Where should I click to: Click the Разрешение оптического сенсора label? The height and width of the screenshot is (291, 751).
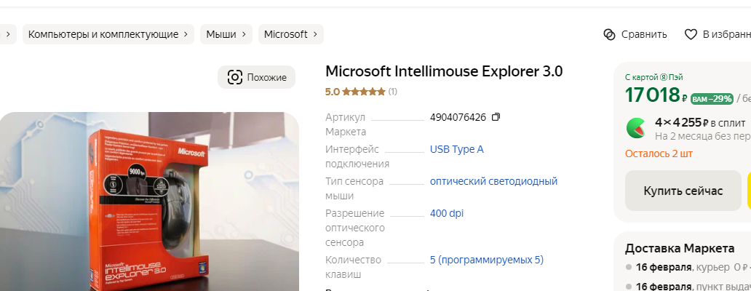click(x=355, y=228)
